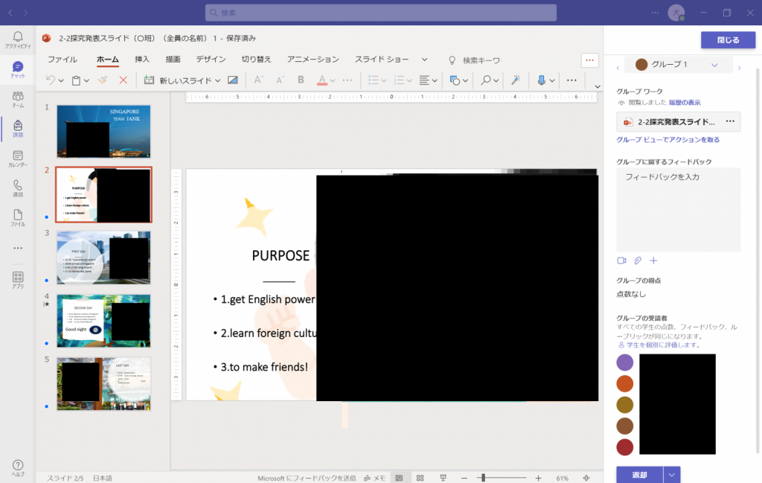Open the Designer magic wand tool
The image size is (762, 483).
point(513,80)
